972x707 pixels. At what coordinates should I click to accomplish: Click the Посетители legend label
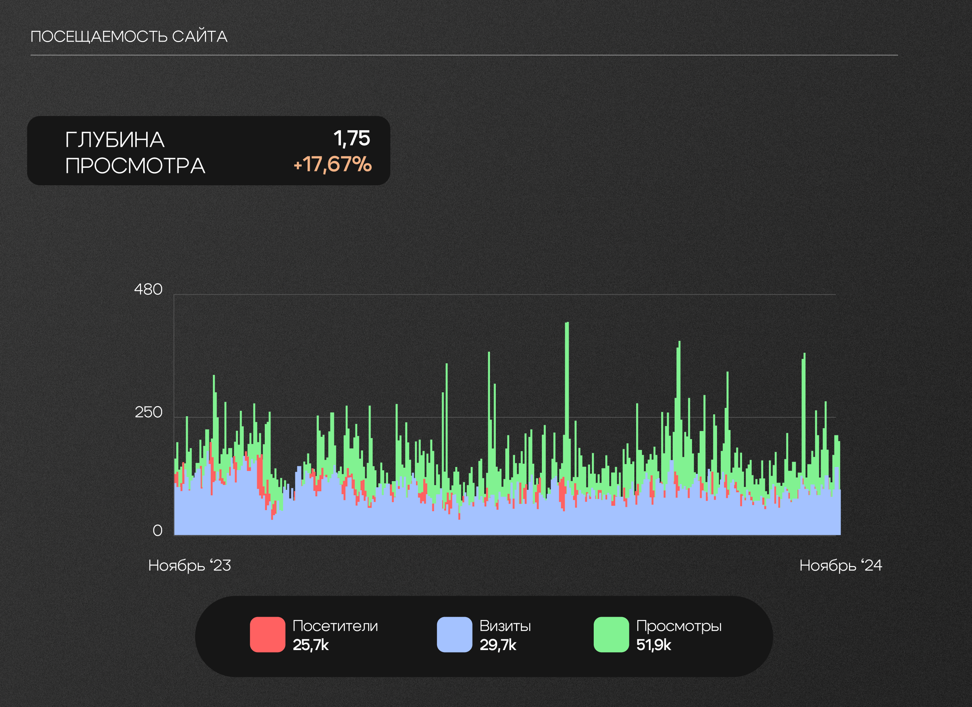click(335, 626)
